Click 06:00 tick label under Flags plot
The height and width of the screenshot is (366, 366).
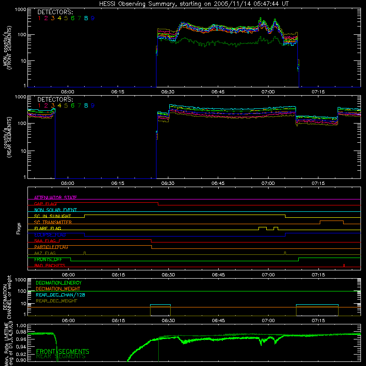[x=68, y=275]
